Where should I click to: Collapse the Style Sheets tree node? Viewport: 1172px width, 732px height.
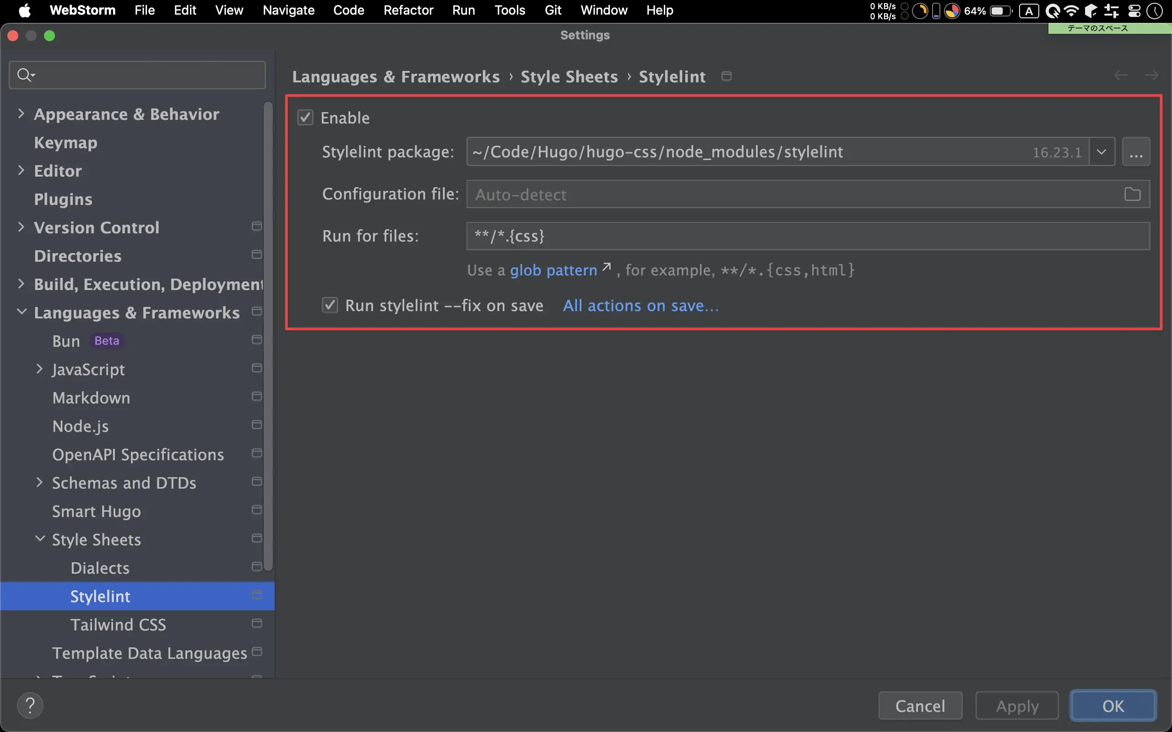pos(40,539)
